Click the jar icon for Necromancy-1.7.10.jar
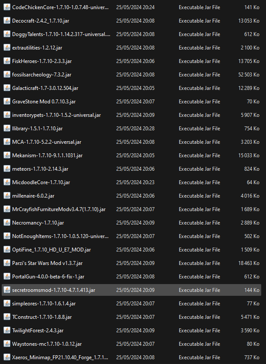 coord(7,223)
